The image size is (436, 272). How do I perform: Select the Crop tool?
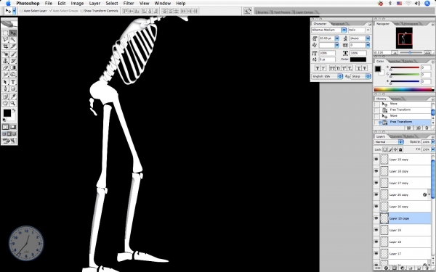pos(6,46)
